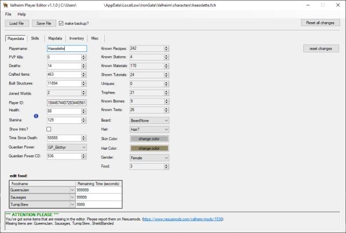
Task: Adjust the PVP Kills stepper arrows
Action: pyautogui.click(x=83, y=57)
